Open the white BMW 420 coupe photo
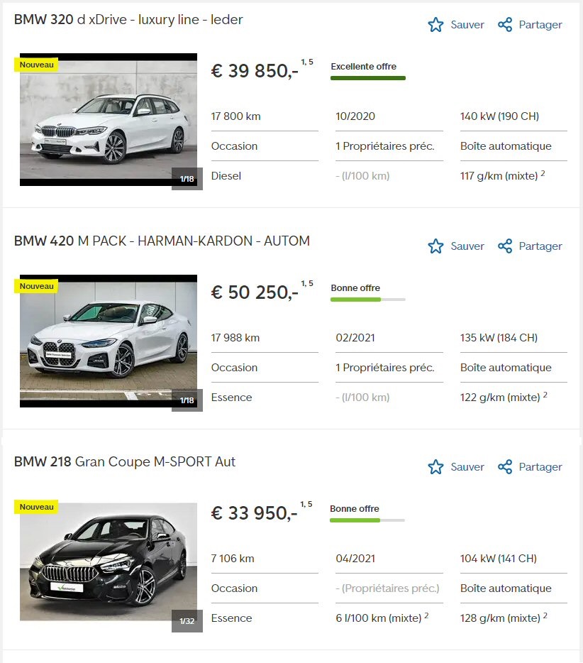This screenshot has height=663, width=583. 108,341
